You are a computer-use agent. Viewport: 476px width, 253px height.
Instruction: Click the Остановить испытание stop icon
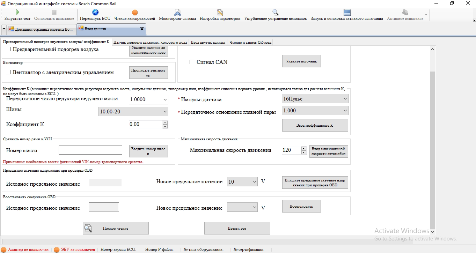pos(54,13)
